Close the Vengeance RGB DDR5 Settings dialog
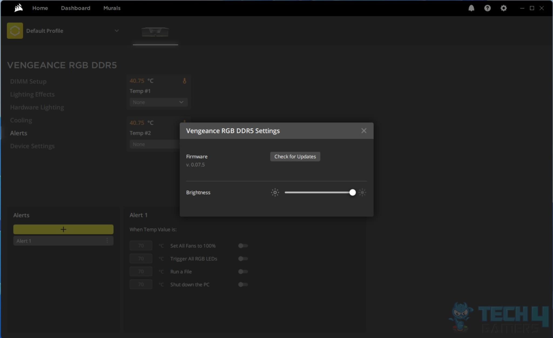 [x=364, y=131]
